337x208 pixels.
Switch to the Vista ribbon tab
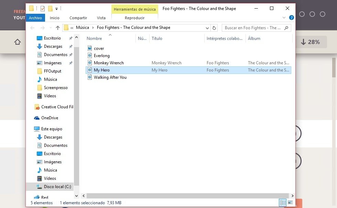click(x=101, y=18)
